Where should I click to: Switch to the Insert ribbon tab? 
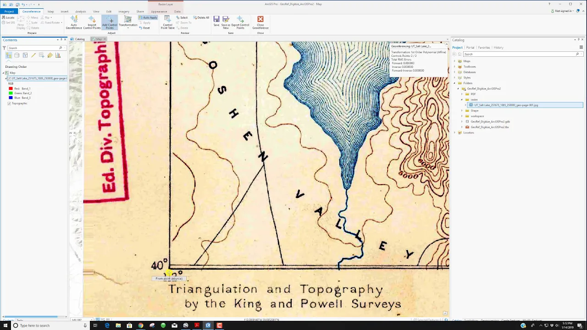point(65,11)
